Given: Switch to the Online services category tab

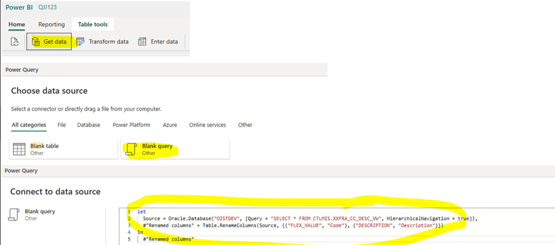Looking at the screenshot, I should [207, 125].
